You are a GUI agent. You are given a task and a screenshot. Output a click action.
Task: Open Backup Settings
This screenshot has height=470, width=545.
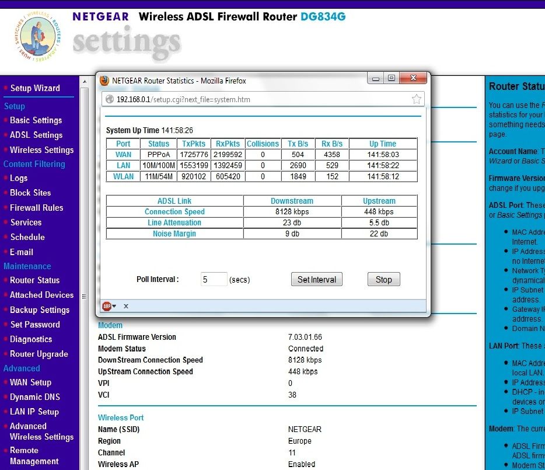tap(40, 309)
